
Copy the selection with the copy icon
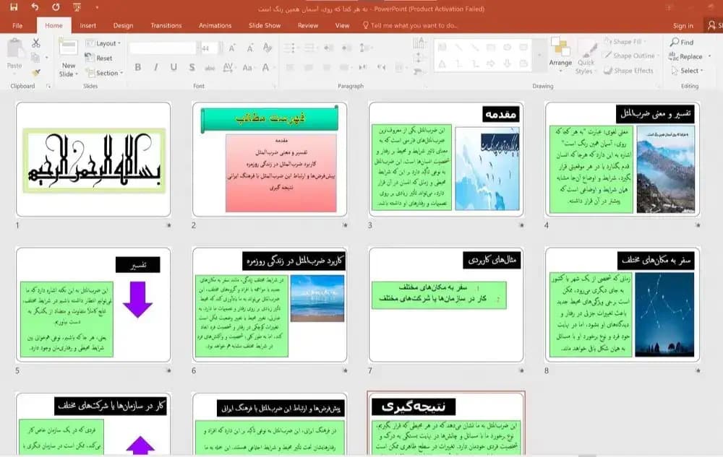(x=35, y=58)
